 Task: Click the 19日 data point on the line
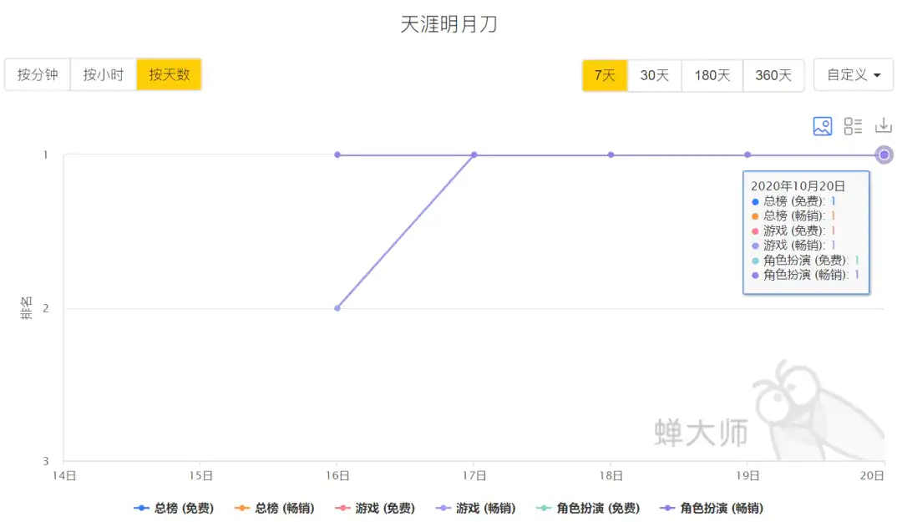(x=747, y=155)
